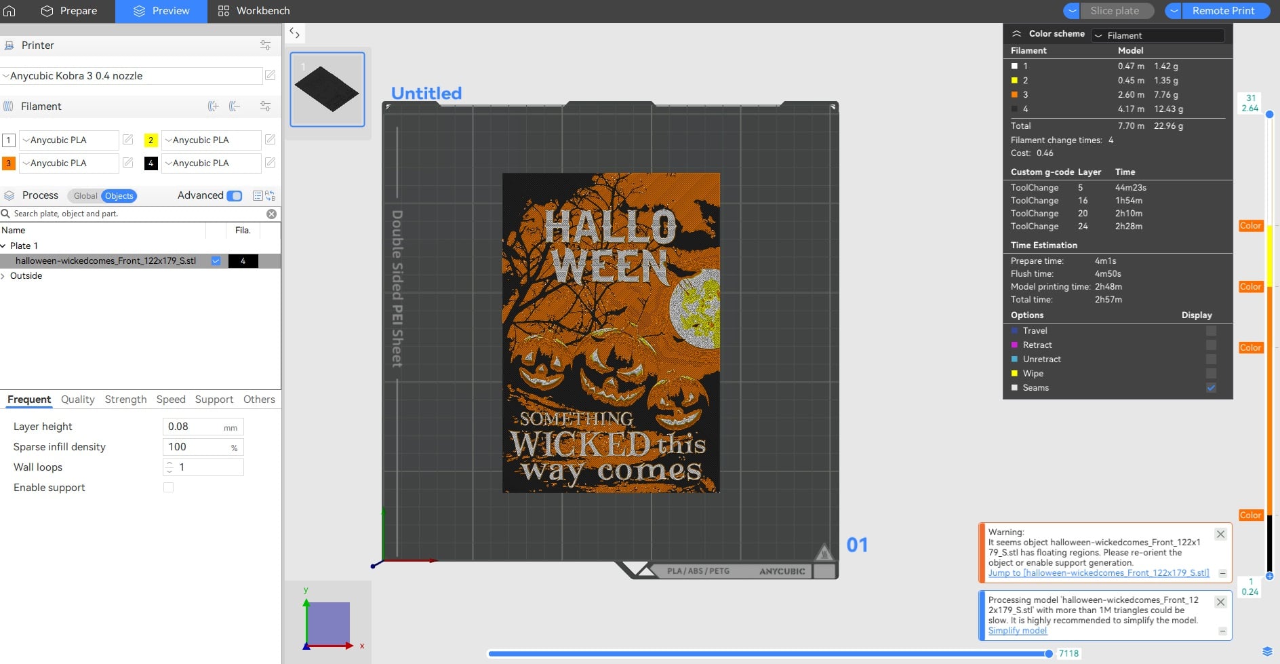Open the printer preset dropdown

pos(132,76)
